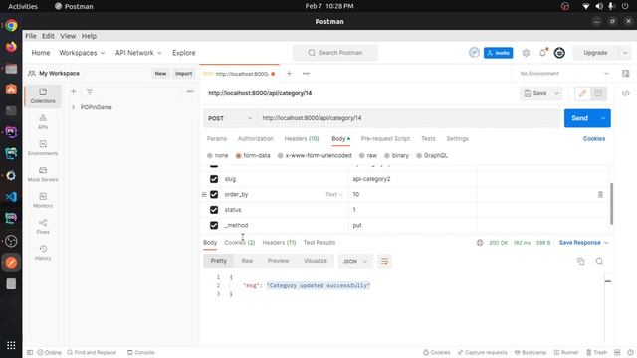Click the Invite button
The image size is (637, 358).
498,53
